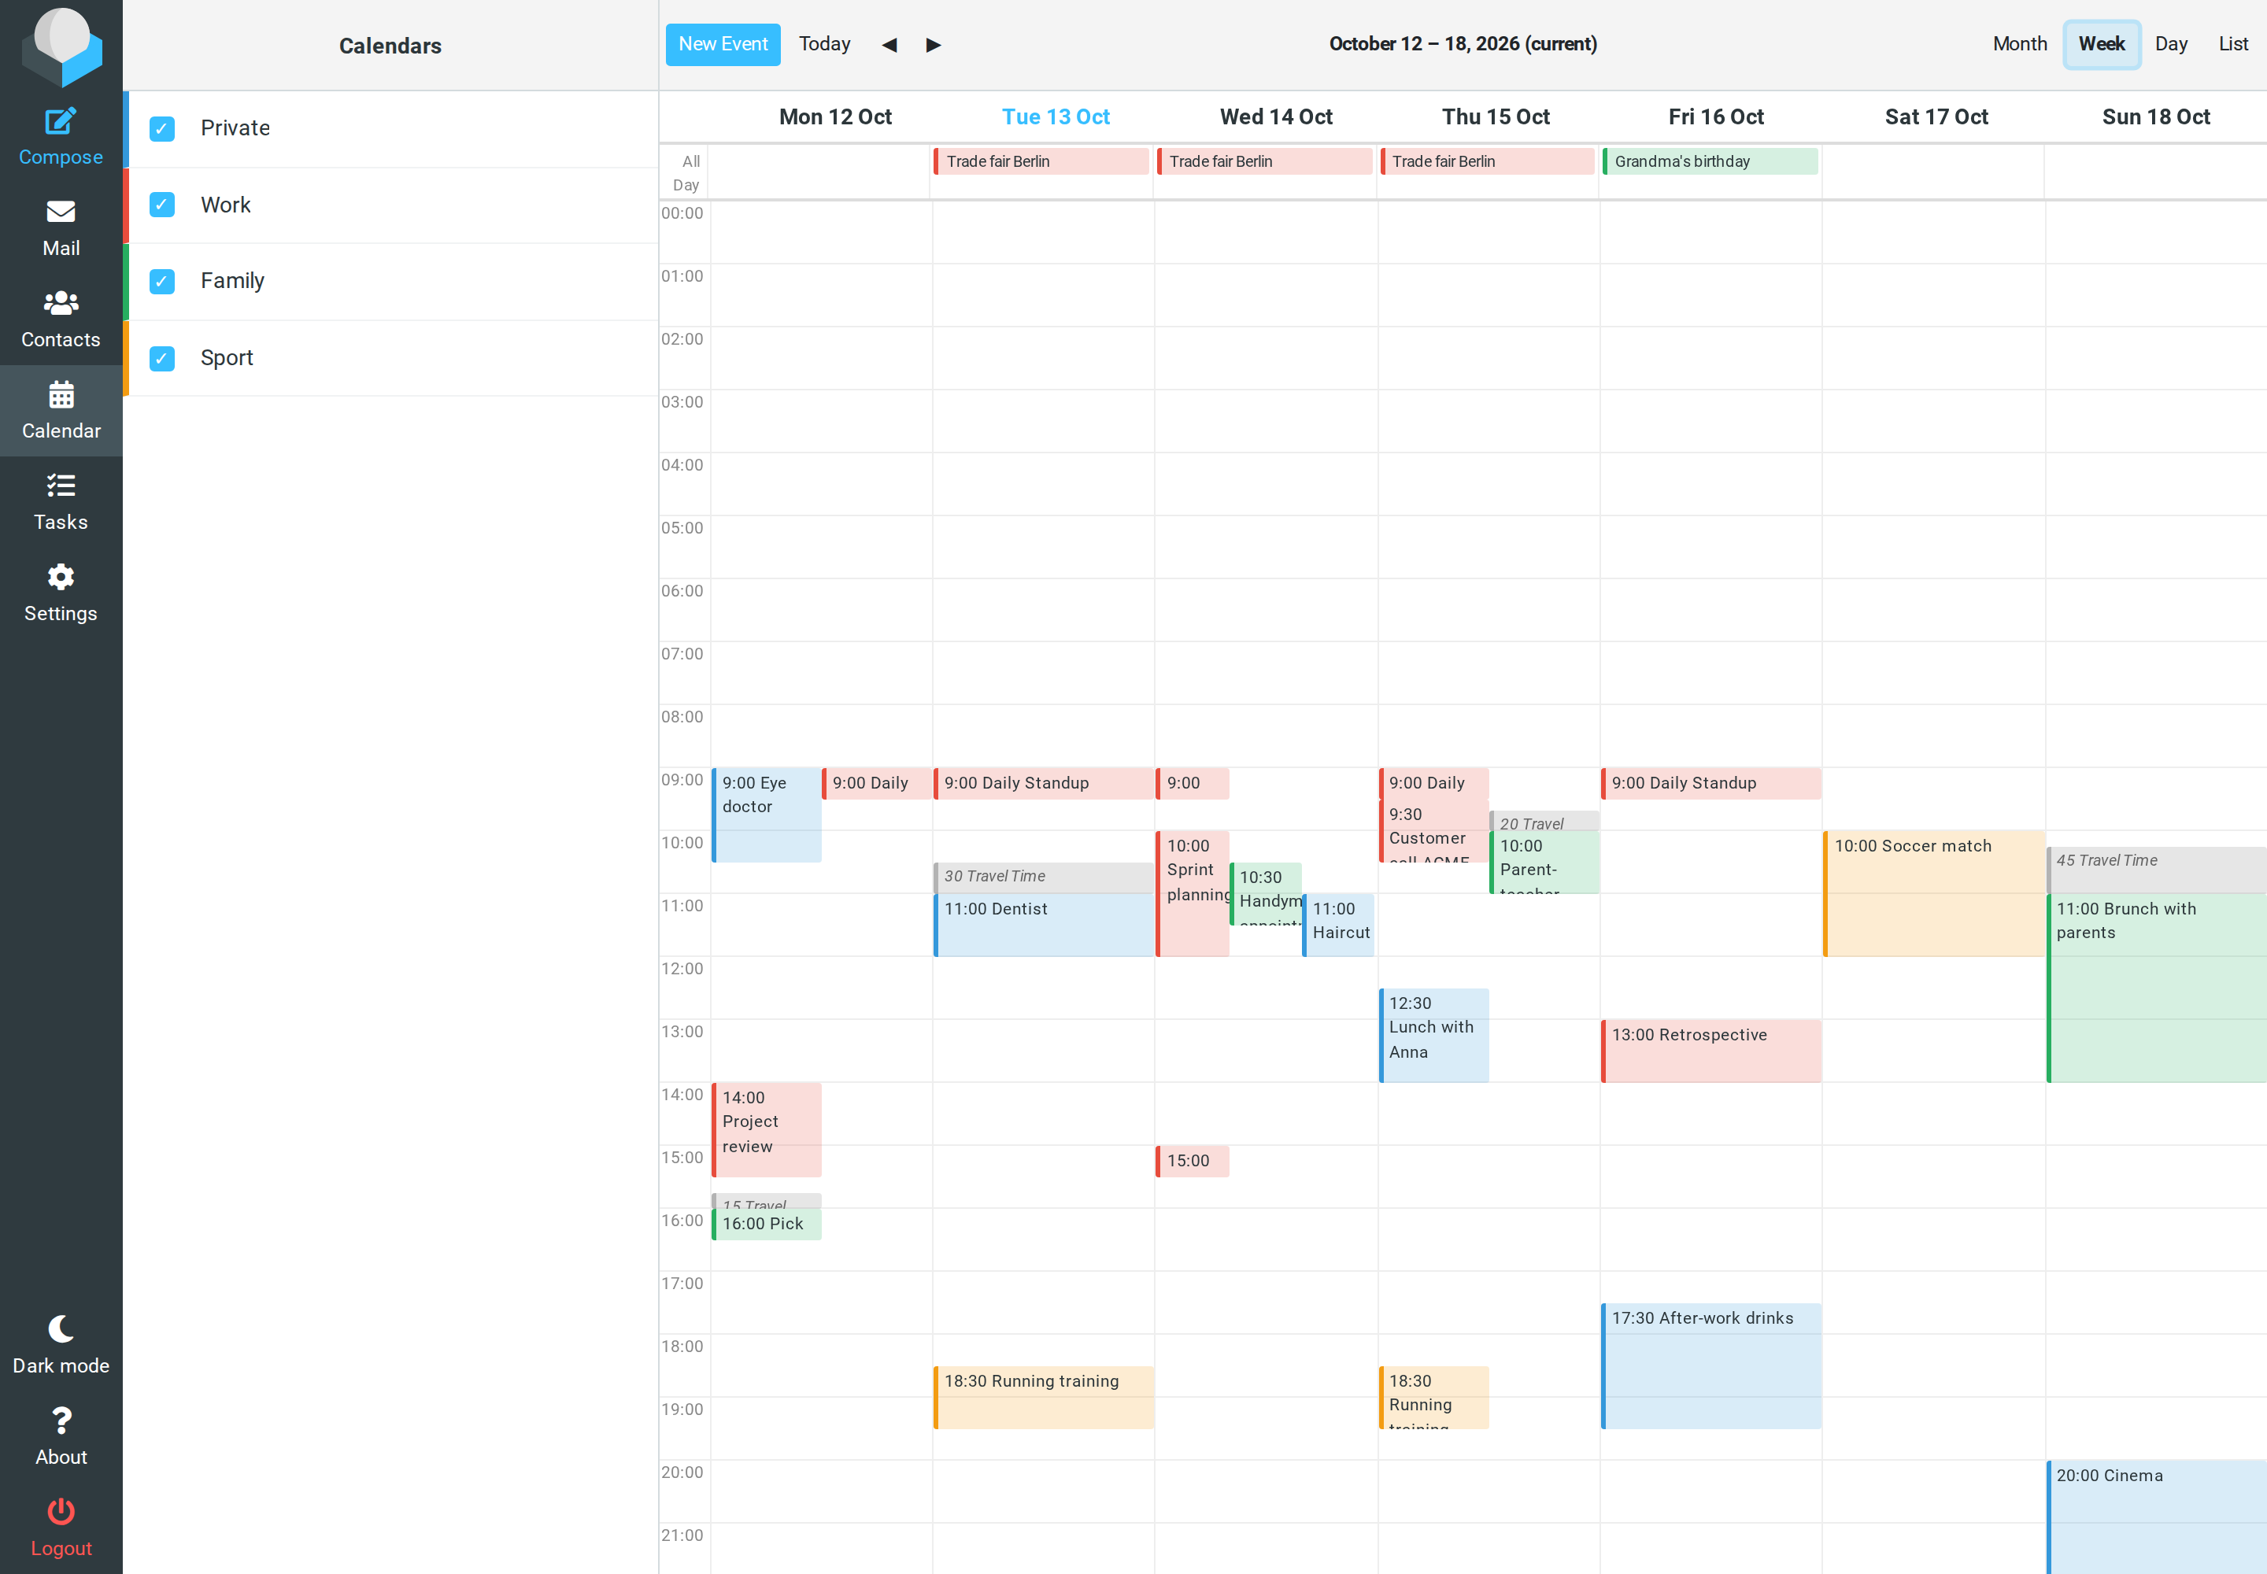Open the 14:00 Project review event
This screenshot has height=1574, width=2267.
(767, 1130)
